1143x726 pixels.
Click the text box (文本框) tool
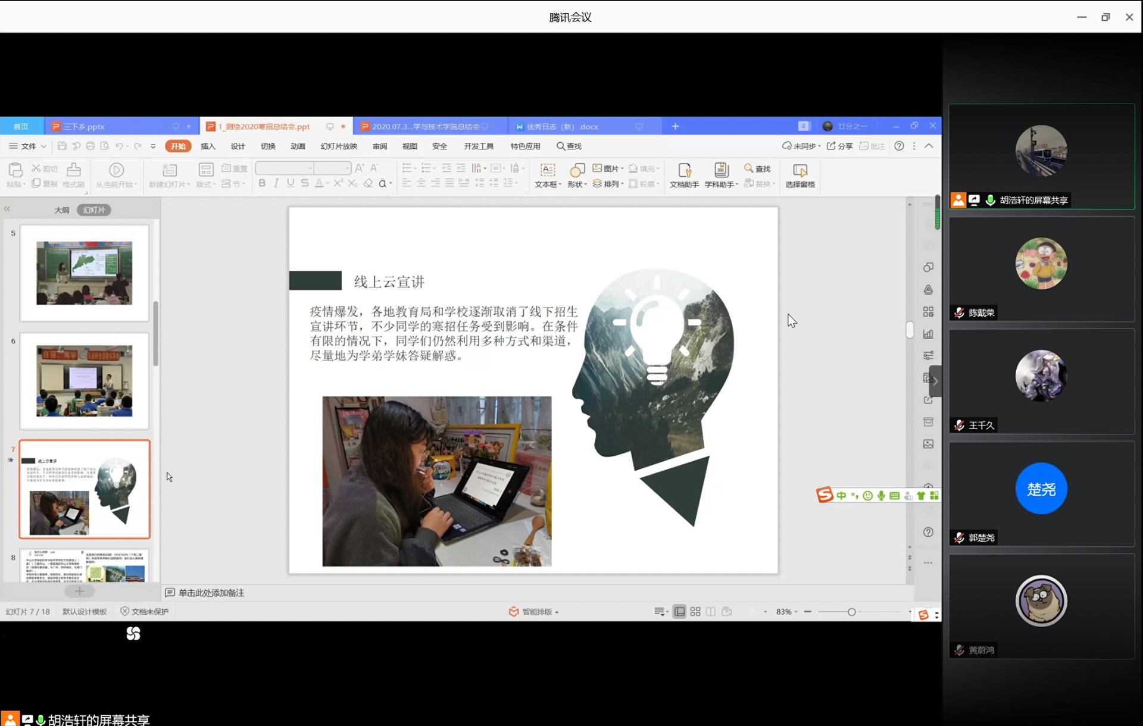547,171
